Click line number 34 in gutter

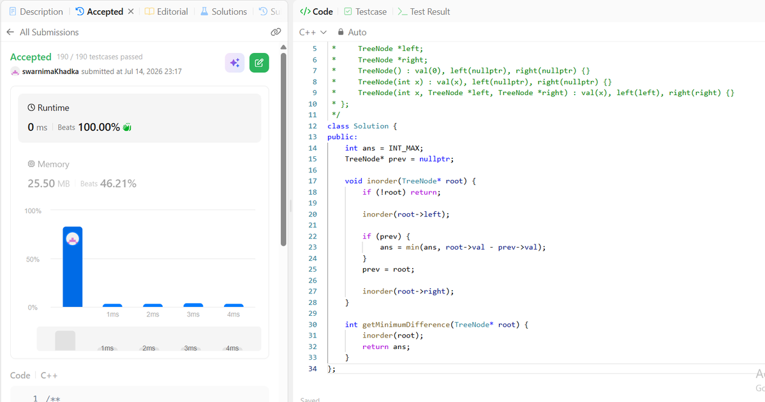click(x=312, y=369)
